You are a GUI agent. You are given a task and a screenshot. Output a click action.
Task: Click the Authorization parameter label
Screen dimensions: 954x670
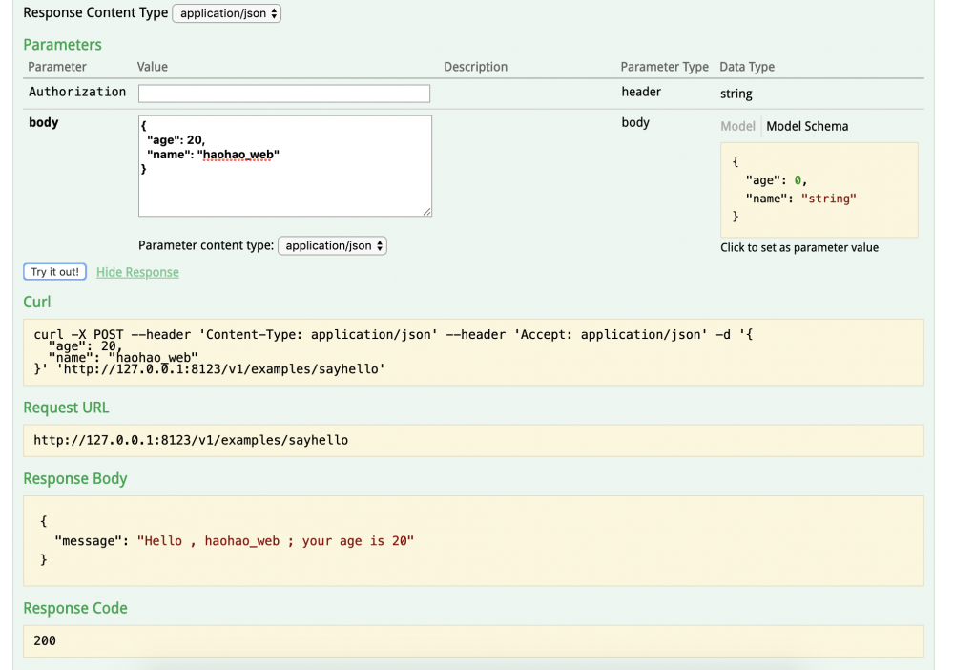(x=76, y=92)
